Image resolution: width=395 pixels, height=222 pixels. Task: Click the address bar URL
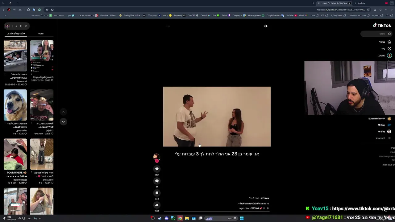341,10
